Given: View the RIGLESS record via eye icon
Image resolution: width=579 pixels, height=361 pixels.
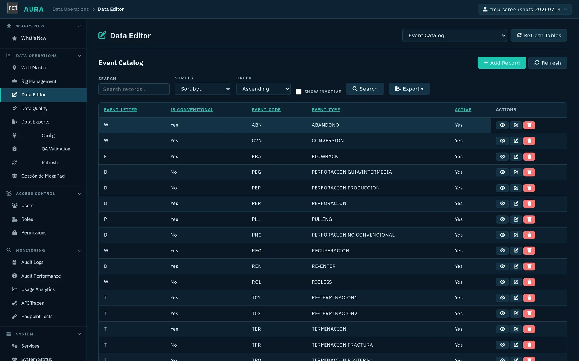Looking at the screenshot, I should [x=502, y=282].
